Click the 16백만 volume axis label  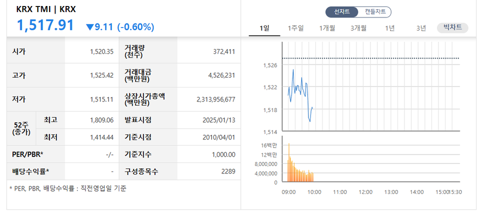[269, 145]
